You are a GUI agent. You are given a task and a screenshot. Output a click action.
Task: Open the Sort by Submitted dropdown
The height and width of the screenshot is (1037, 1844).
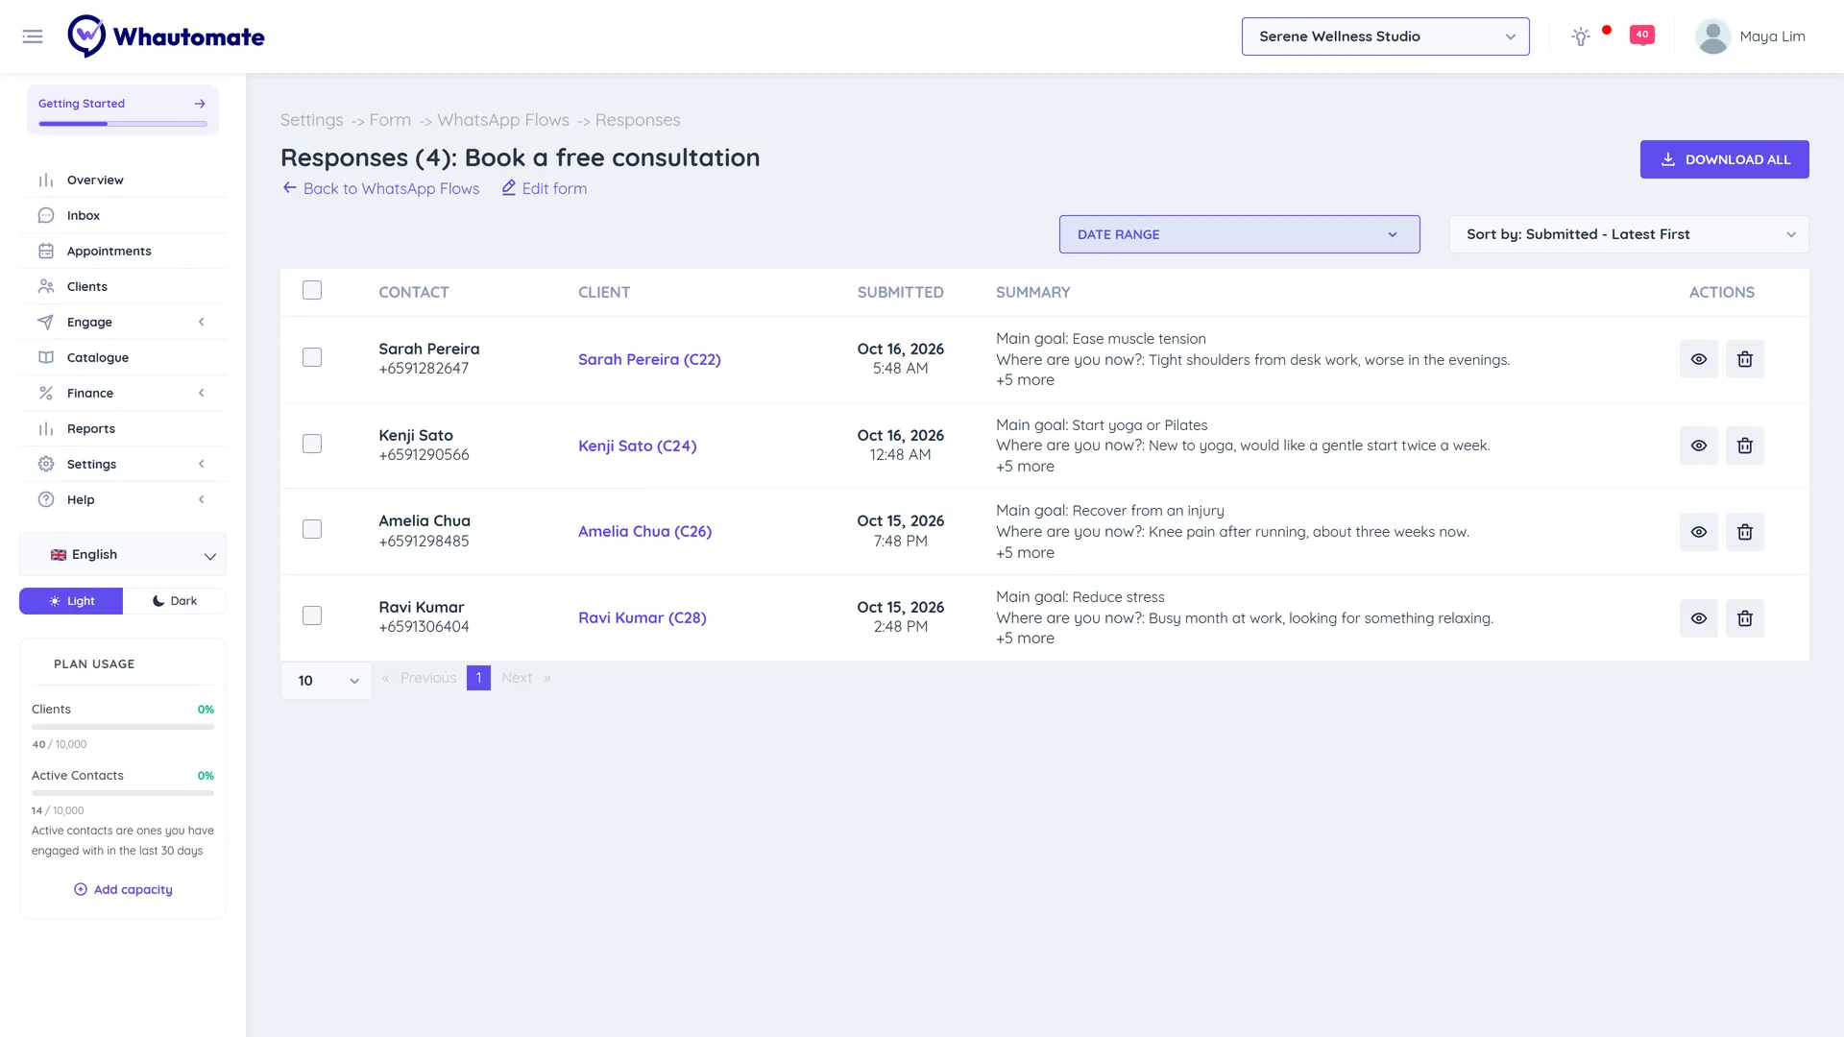point(1629,234)
